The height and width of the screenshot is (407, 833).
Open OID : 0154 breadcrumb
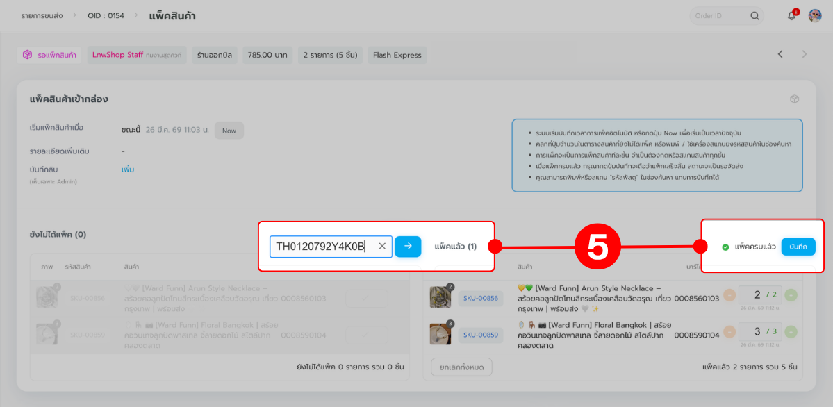(x=106, y=16)
